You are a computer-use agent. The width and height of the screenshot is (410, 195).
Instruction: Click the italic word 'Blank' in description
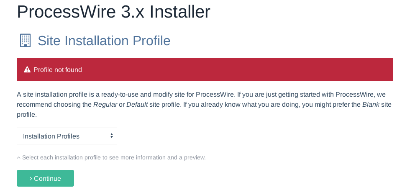371,105
